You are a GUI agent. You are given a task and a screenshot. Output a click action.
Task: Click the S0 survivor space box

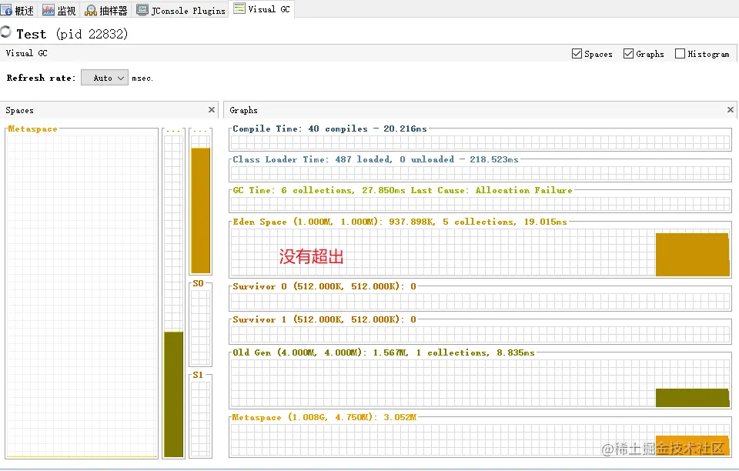201,326
